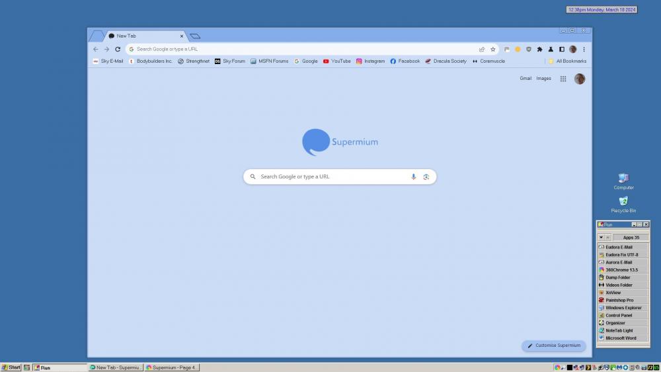Open the Google apps grid

pyautogui.click(x=563, y=79)
